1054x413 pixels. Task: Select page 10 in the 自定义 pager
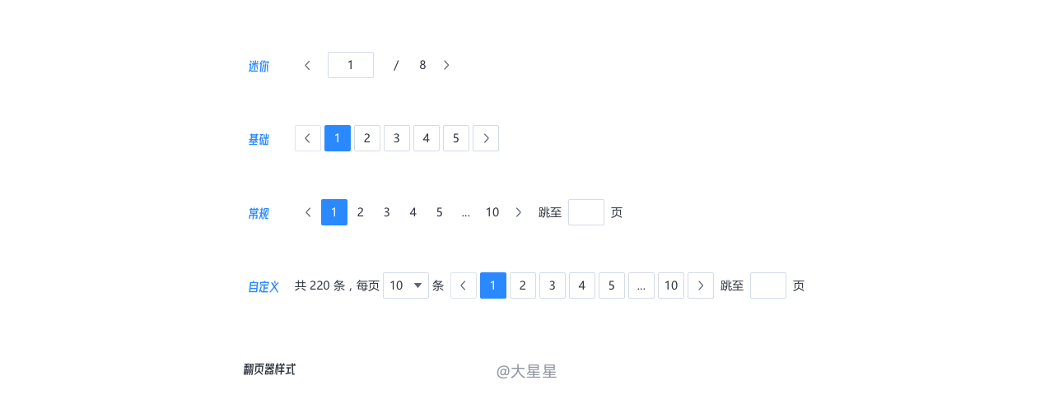[671, 285]
